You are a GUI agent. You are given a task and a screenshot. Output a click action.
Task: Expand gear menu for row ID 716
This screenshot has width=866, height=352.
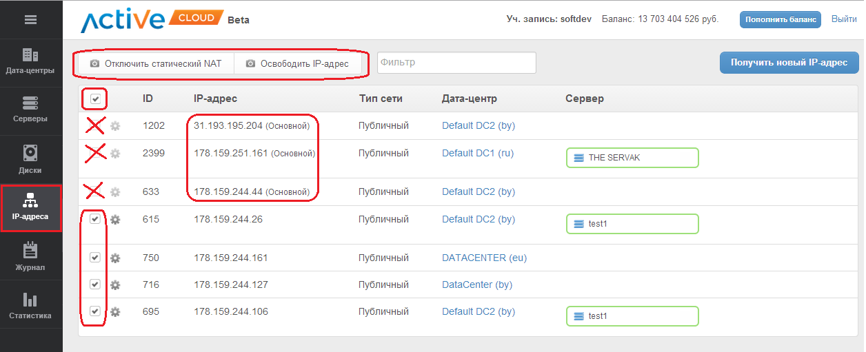115,285
